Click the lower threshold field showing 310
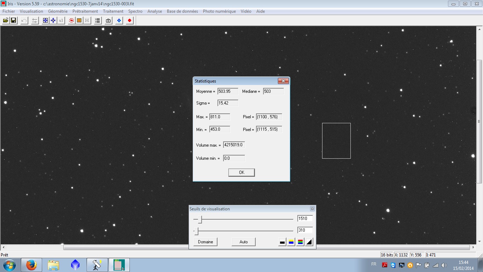This screenshot has width=483, height=272. [305, 230]
